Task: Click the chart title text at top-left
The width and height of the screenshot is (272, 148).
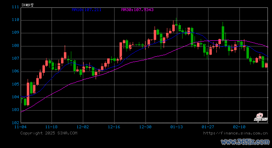Action: 27,5
